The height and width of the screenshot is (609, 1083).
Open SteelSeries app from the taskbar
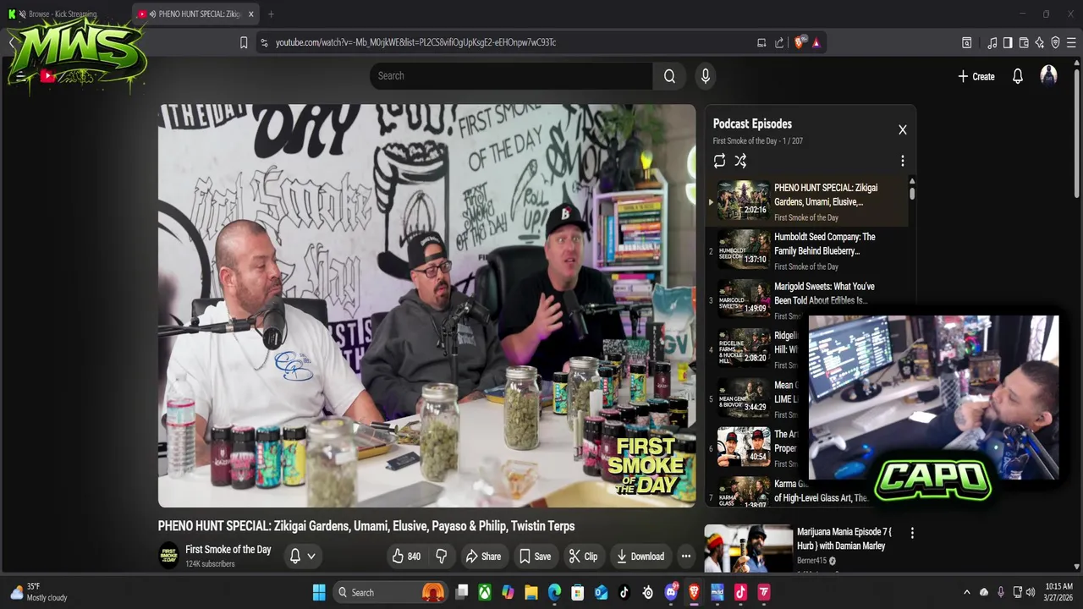(647, 592)
